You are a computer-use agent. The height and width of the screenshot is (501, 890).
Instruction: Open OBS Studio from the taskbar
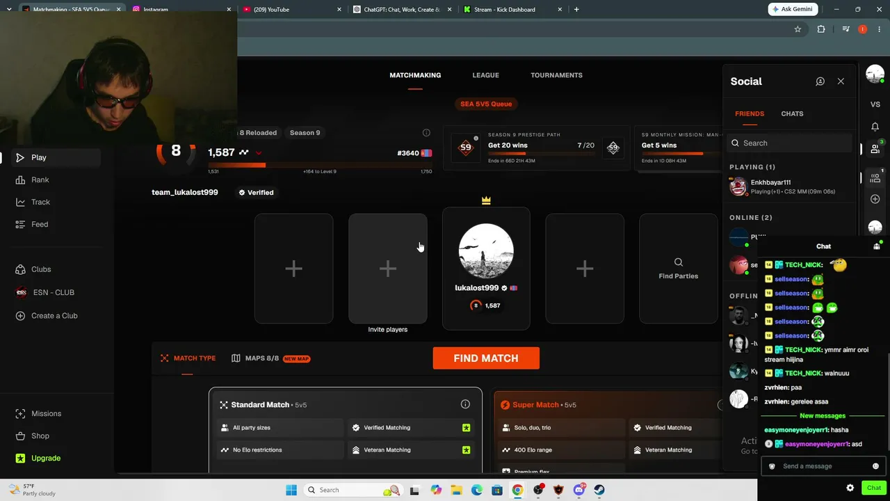pos(538,490)
